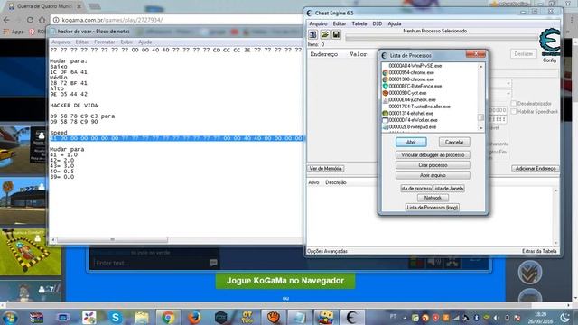Click the browser home icon

coord(42,20)
